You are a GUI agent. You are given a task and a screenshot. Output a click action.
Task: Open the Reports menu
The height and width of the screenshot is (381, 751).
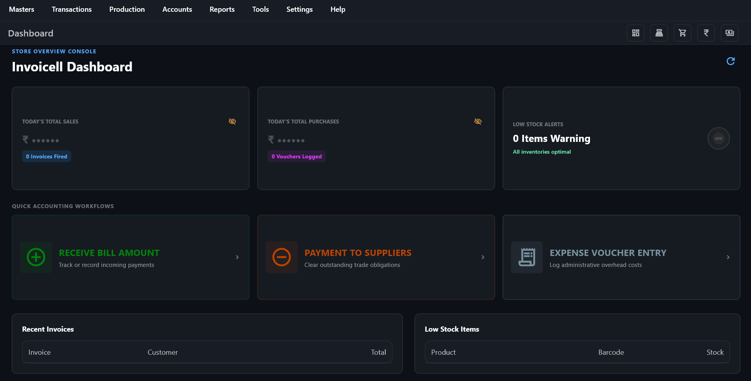(x=222, y=9)
